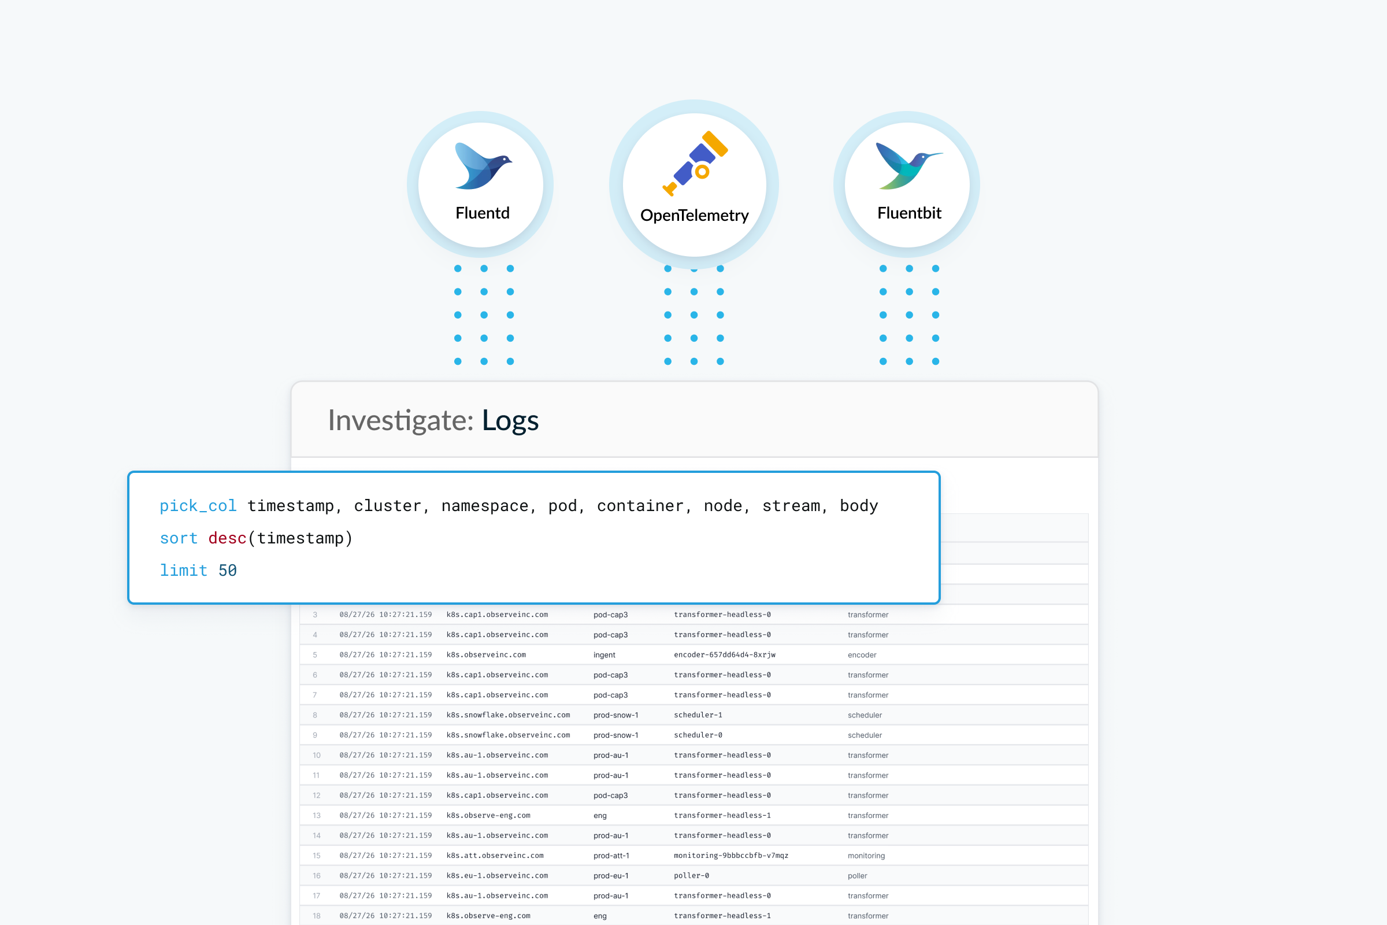Click monitoring container cell in row 15

click(x=866, y=856)
